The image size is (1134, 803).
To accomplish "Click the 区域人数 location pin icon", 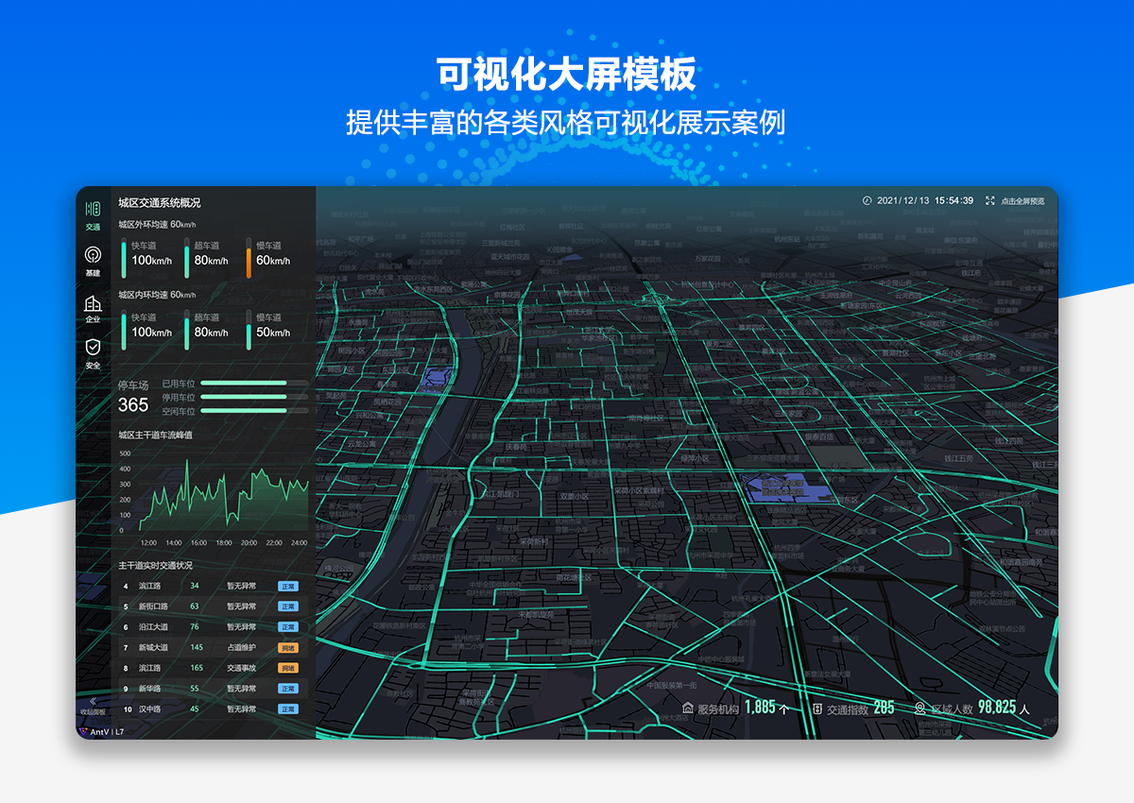I will pyautogui.click(x=919, y=709).
